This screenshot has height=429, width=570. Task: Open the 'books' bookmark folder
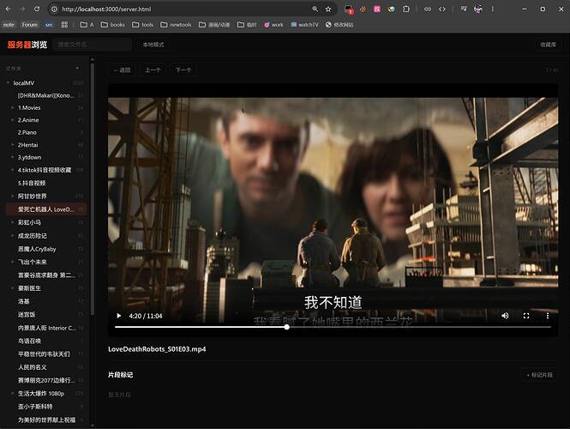point(112,24)
